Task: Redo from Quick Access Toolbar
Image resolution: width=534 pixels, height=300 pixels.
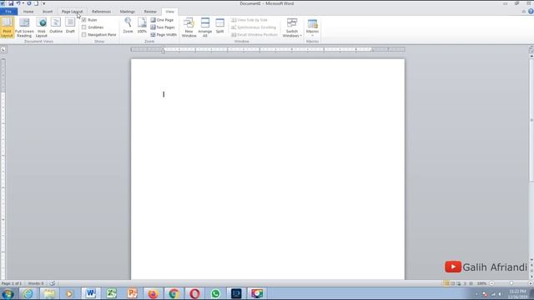Action: (x=29, y=3)
